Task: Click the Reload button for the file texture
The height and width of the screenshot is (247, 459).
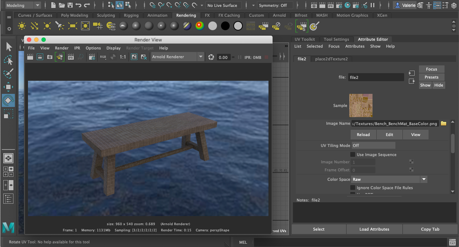Action: (363, 134)
